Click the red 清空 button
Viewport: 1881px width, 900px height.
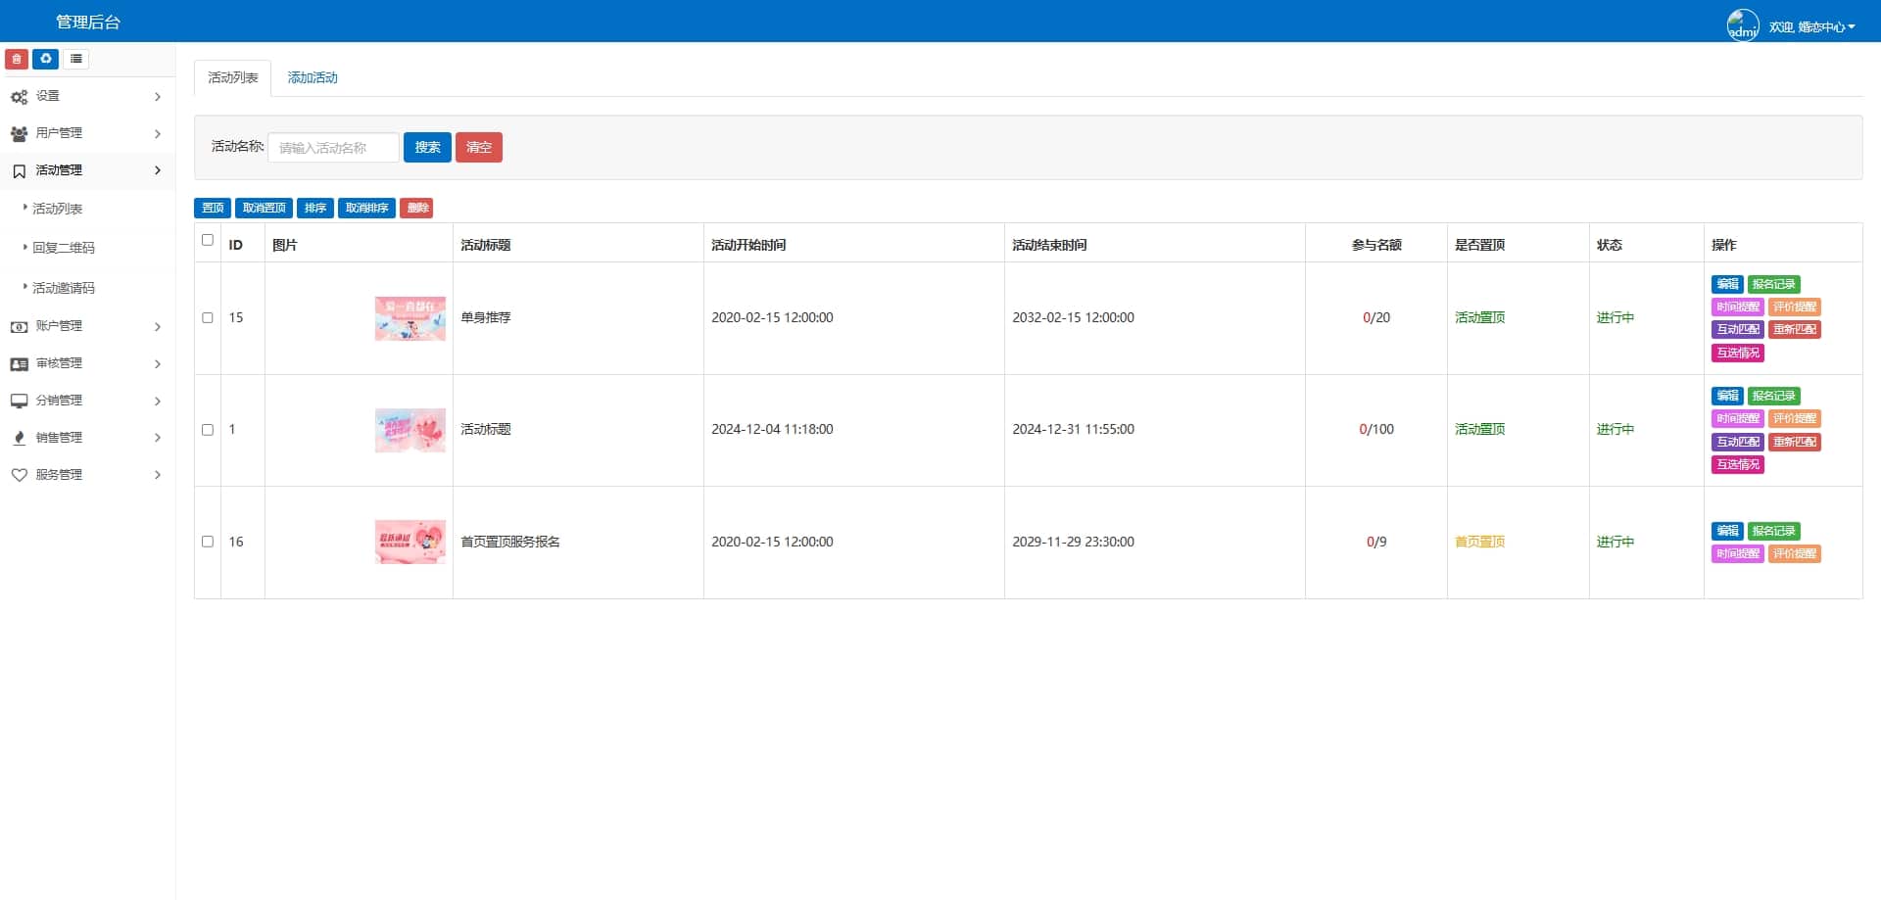click(479, 147)
